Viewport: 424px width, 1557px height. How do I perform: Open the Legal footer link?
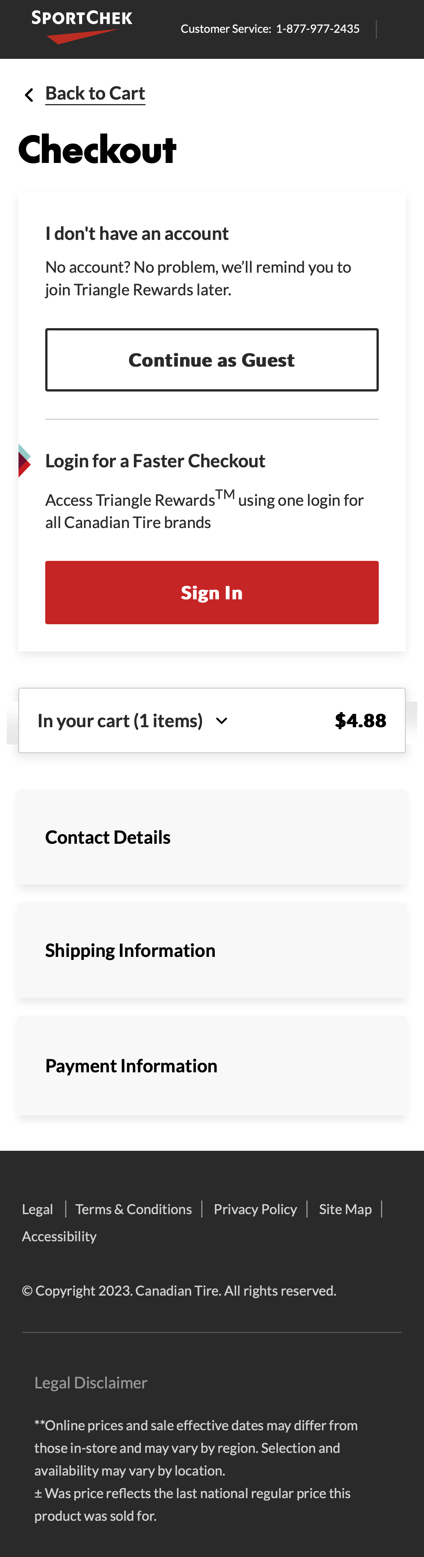click(37, 1209)
